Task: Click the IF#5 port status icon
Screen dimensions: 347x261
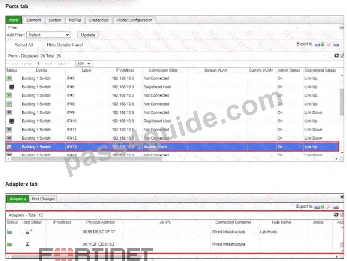Action: [9, 78]
